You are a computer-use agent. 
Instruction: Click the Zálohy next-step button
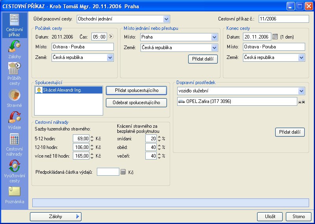56,217
